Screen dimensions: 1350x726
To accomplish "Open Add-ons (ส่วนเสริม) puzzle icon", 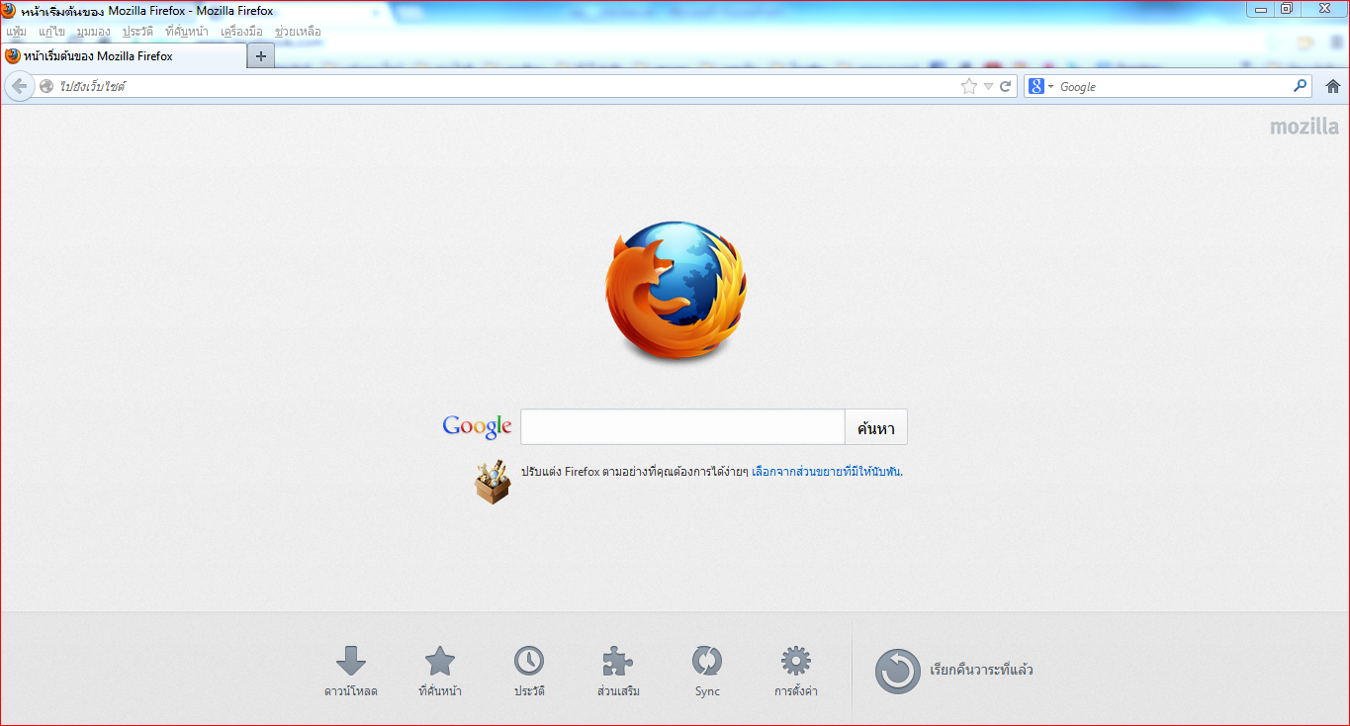I will (618, 661).
